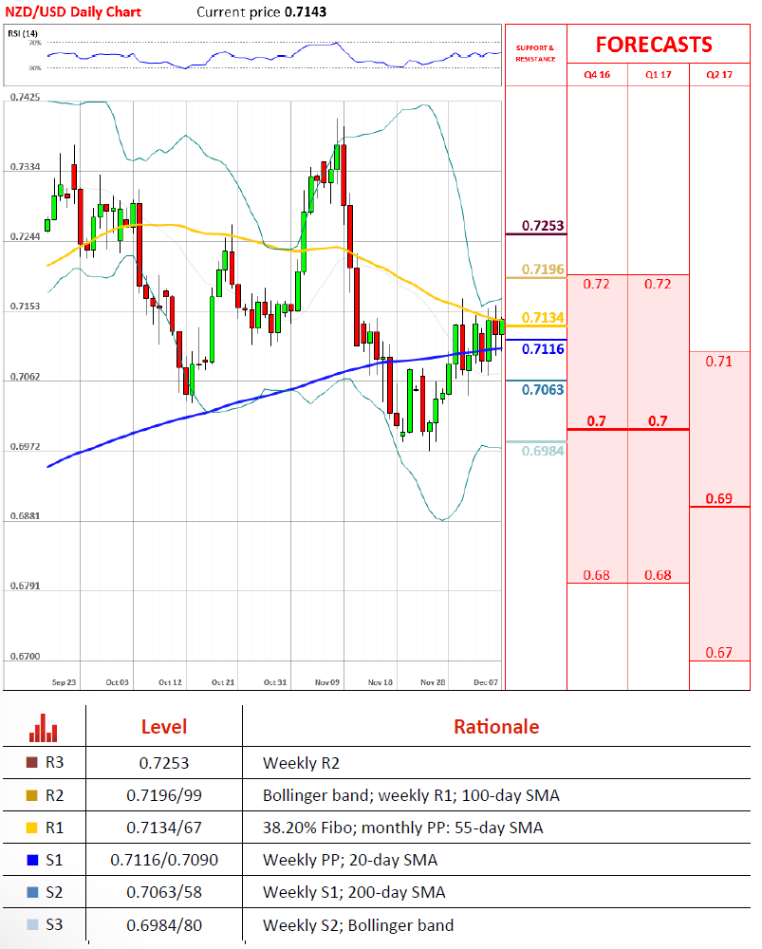Click the 0.68 forecast in Q4 16 column
Viewport: 762px width, 949px height.
coord(596,575)
